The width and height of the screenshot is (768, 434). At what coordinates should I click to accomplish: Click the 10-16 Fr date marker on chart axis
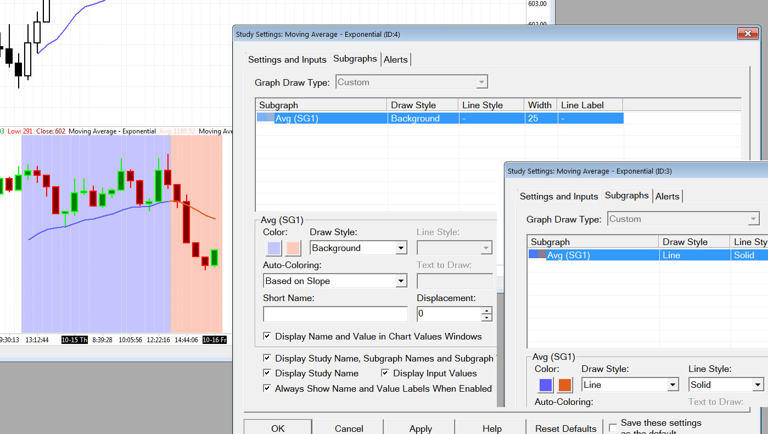[215, 340]
